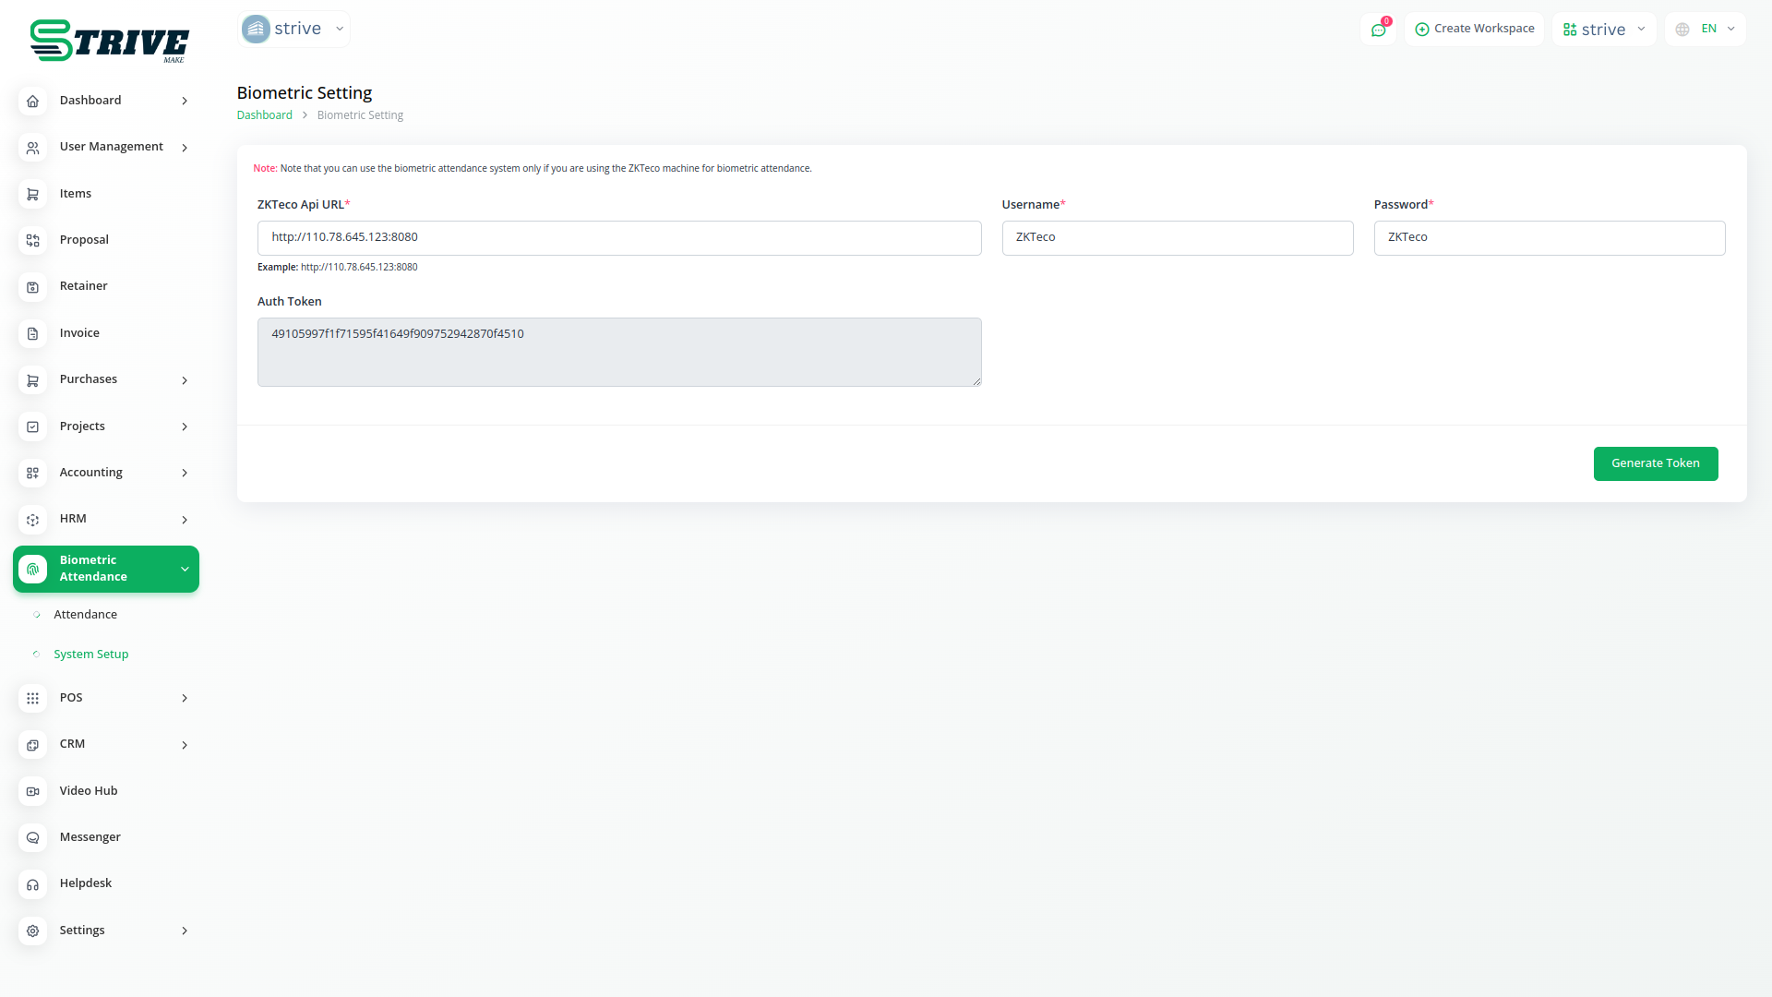Screen dimensions: 1772x997
Task: Click the globe language icon
Action: [1682, 30]
